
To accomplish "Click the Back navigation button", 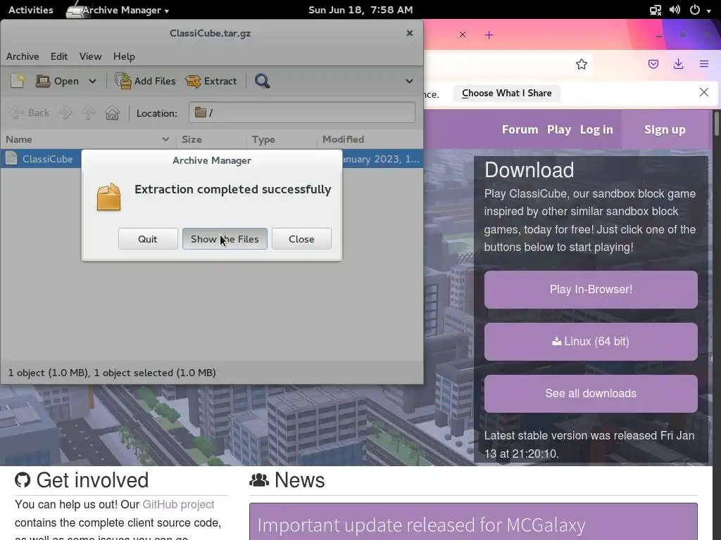I will (x=30, y=113).
